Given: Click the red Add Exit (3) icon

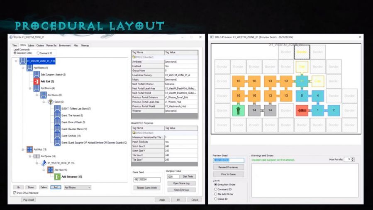Looking at the screenshot, I should (x=37, y=81).
